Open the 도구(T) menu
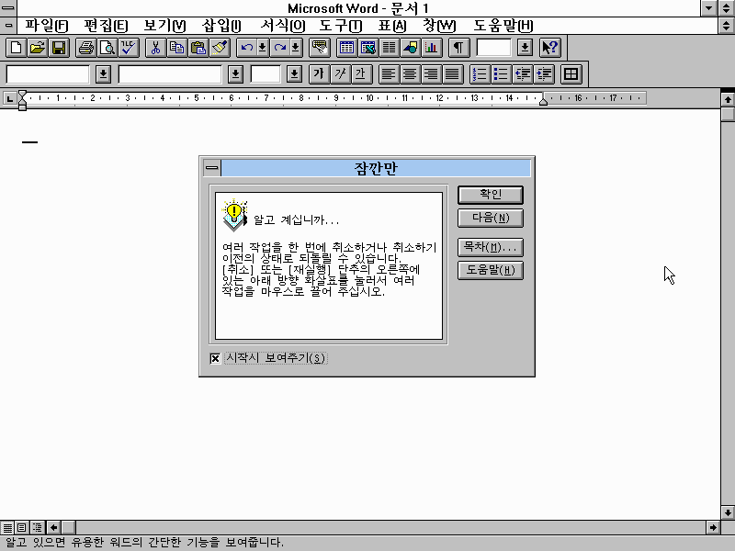Screen dimensions: 735x551 tap(341, 26)
